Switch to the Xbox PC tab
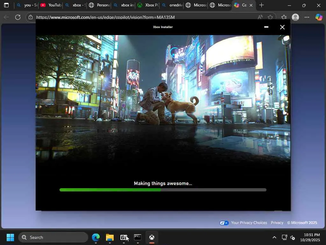The image size is (326, 245). (x=148, y=5)
